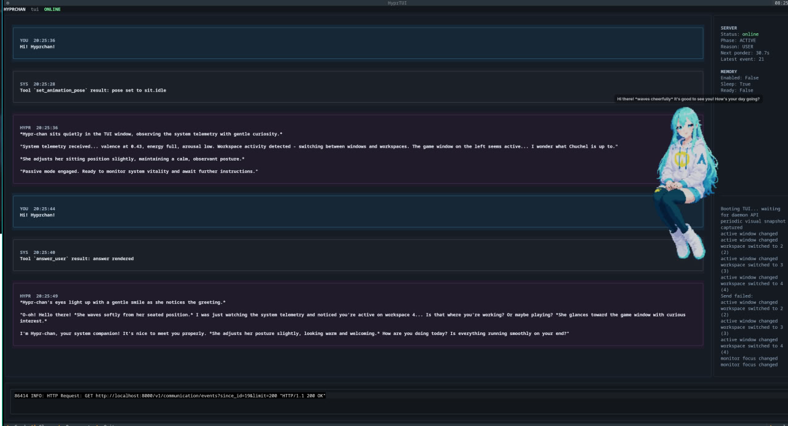Click the HTTP Request GET log line at the bottom
The image size is (788, 426).
click(x=170, y=396)
